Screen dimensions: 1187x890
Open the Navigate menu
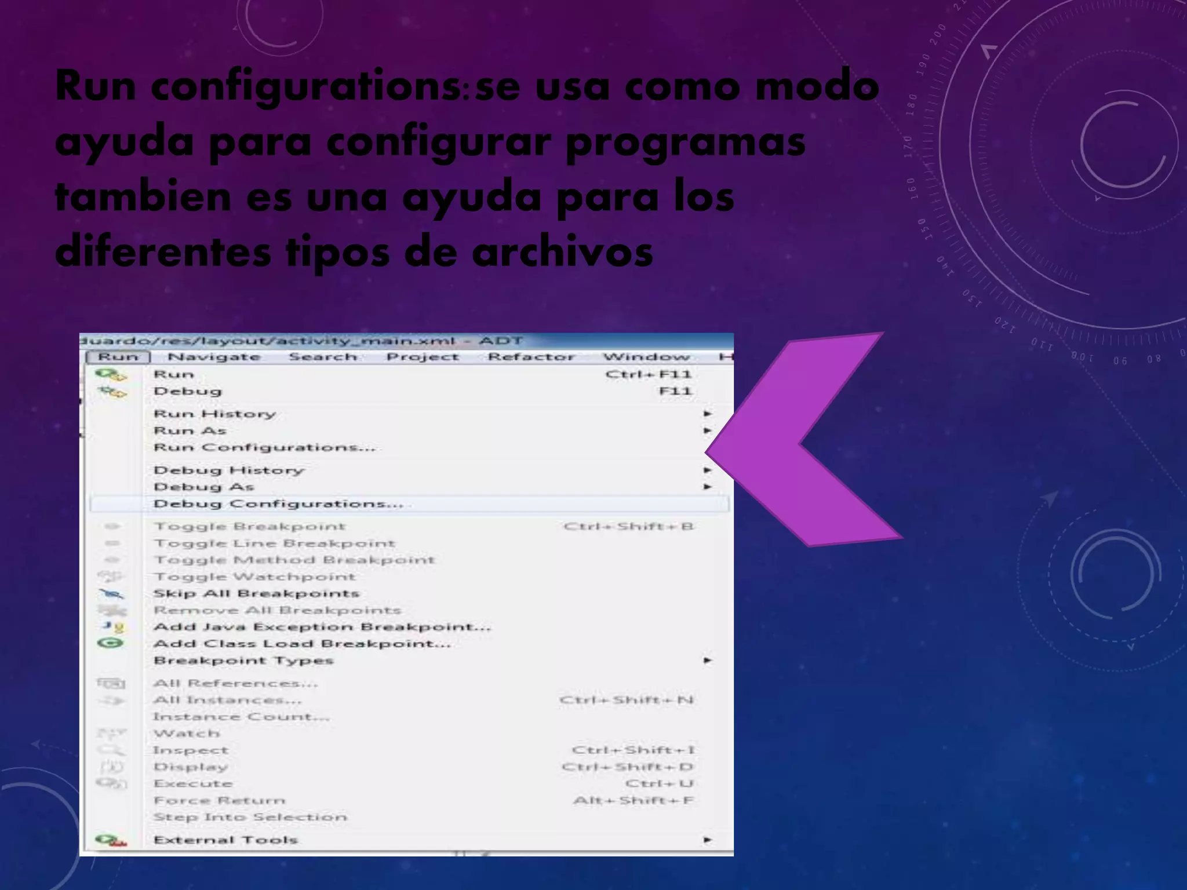[214, 357]
